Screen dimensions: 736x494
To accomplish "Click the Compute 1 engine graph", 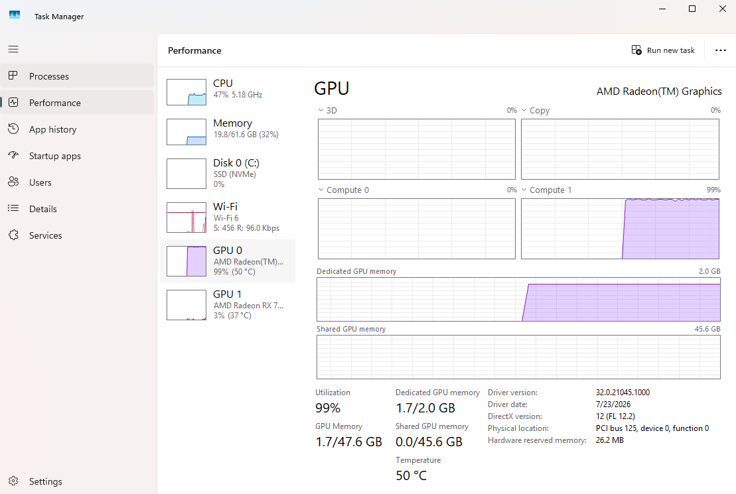I will 620,229.
